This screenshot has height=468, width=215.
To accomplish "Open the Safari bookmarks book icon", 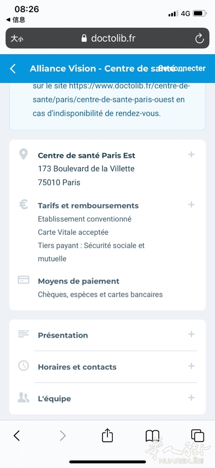I will (x=153, y=436).
